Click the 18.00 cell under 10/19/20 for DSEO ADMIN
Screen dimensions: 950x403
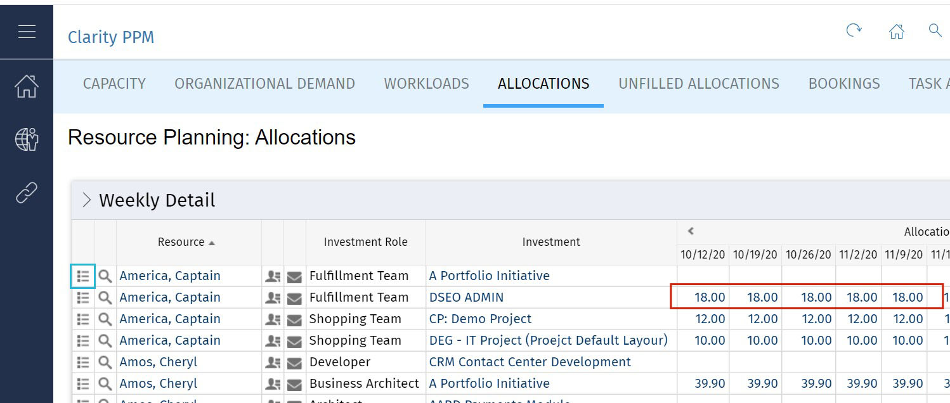pos(762,297)
